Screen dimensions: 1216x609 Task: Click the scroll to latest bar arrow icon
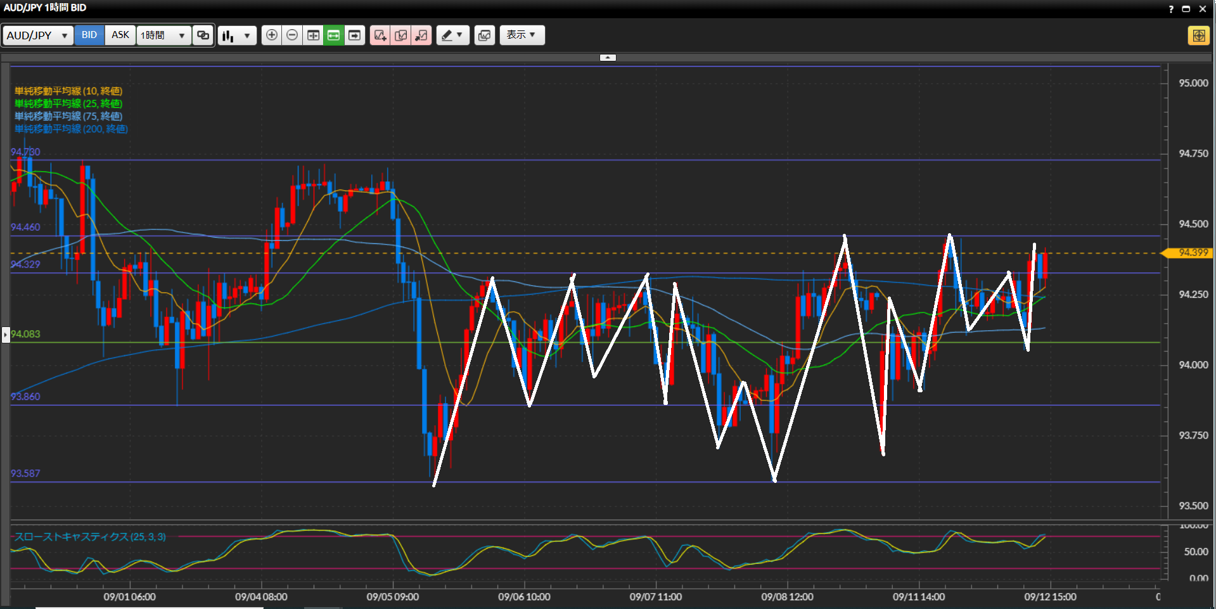click(355, 35)
